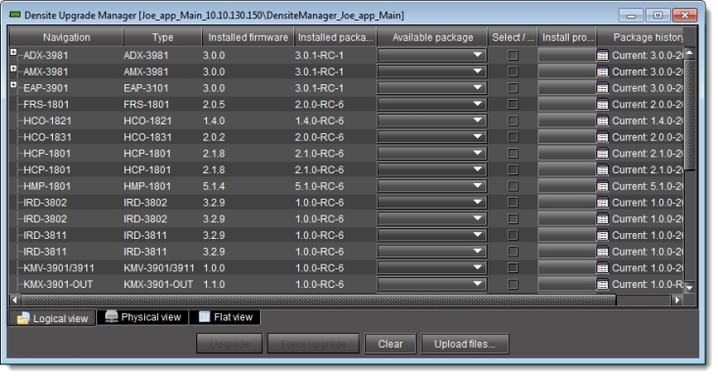Click the Available package column header

tap(433, 37)
